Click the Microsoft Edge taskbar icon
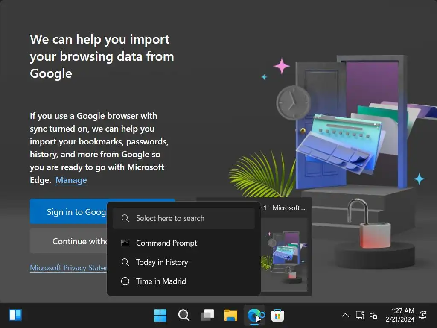Screen dimensions: 437x328 [254, 316]
